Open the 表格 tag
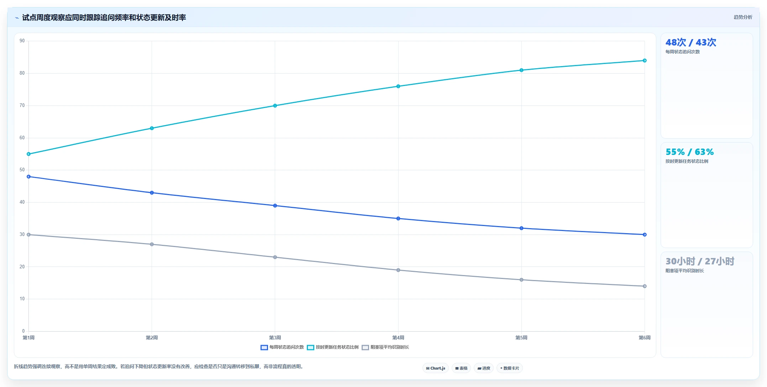Screen dimensions: 767x387 tap(461, 368)
